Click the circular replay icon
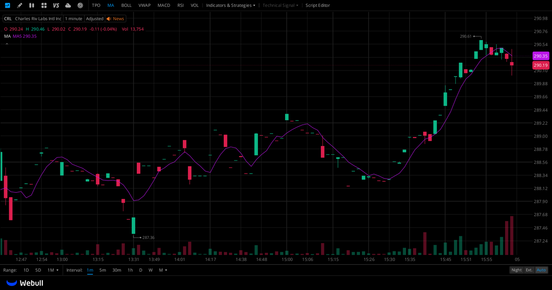The image size is (552, 290). [x=80, y=5]
